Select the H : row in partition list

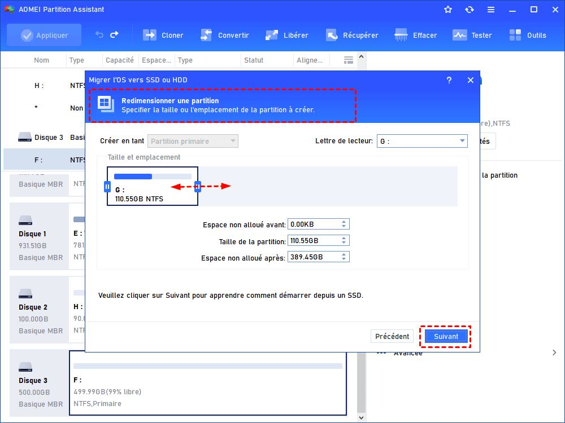click(44, 86)
